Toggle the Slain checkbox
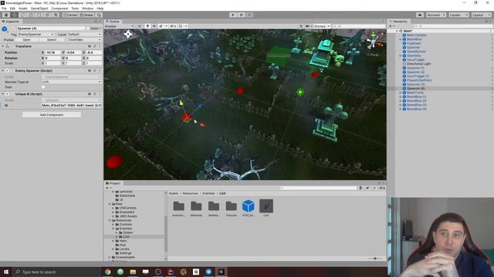 click(43, 87)
